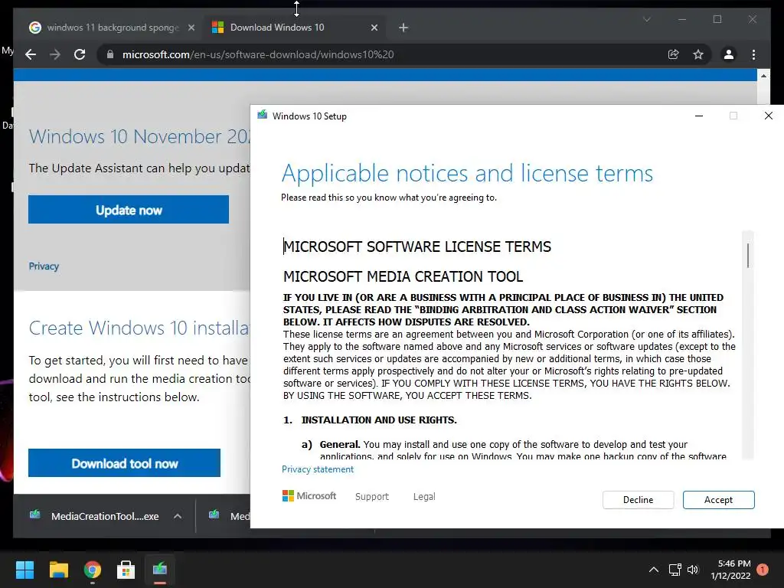This screenshot has height=588, width=784.
Task: Open volume control tray icon
Action: pos(692,570)
